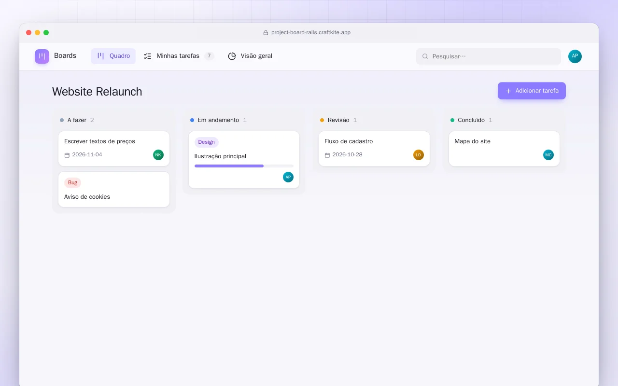Click the Design tag label
This screenshot has width=618, height=386.
206,142
